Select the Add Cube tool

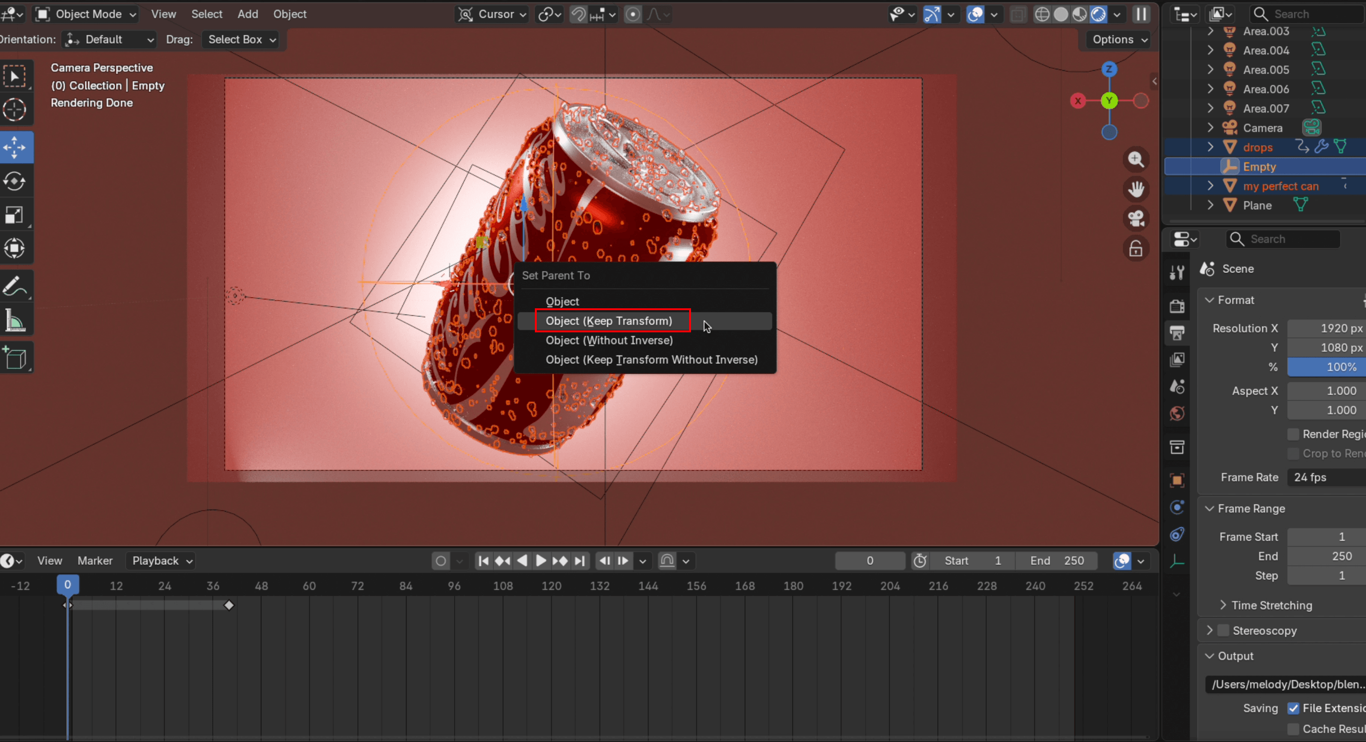15,358
